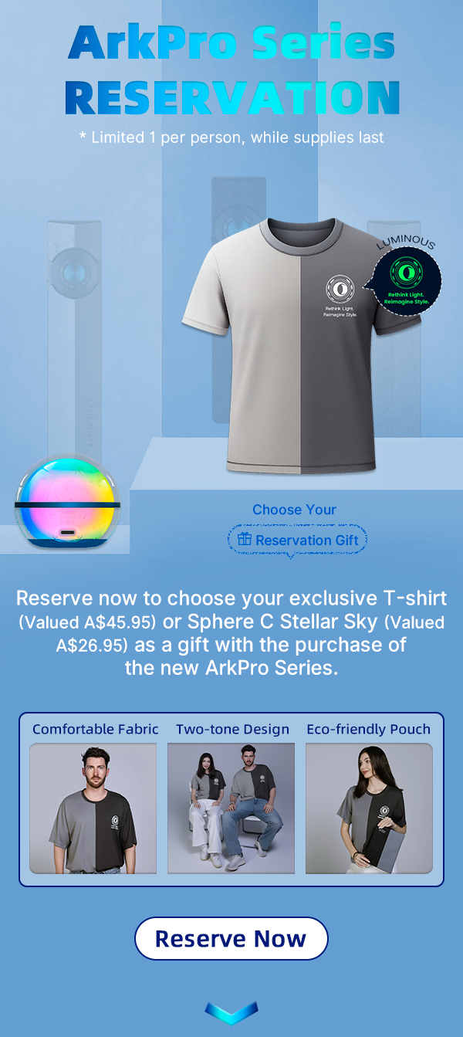Click the Choose Your text

tap(295, 510)
